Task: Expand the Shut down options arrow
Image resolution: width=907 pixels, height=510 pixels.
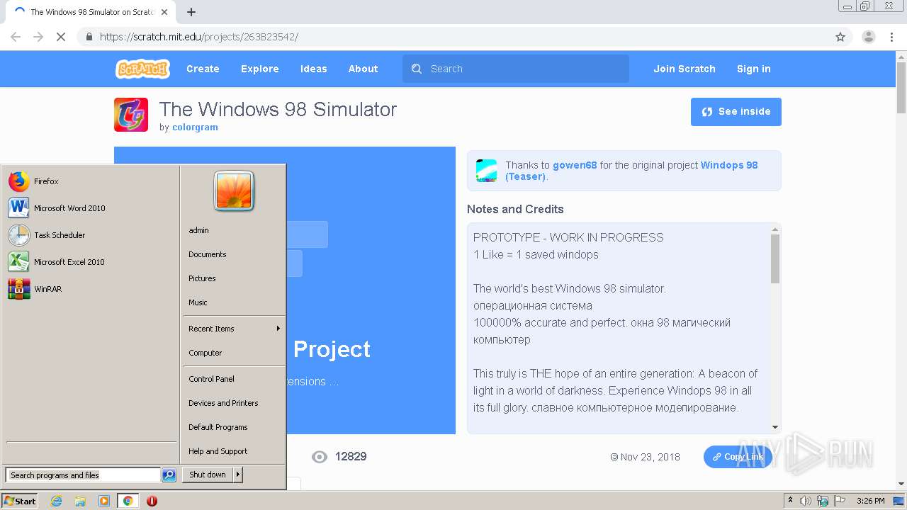Action: [x=238, y=475]
